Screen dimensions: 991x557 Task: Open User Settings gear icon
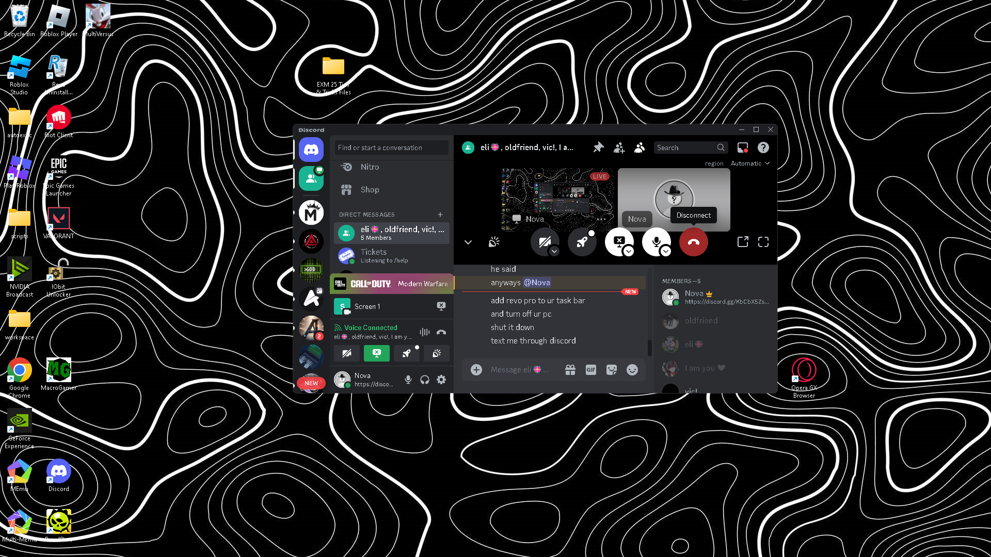[x=441, y=380]
